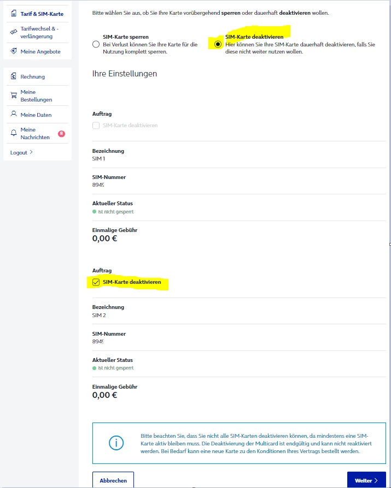Click the SIM-Karte sperren label text
The height and width of the screenshot is (488, 391).
point(126,37)
